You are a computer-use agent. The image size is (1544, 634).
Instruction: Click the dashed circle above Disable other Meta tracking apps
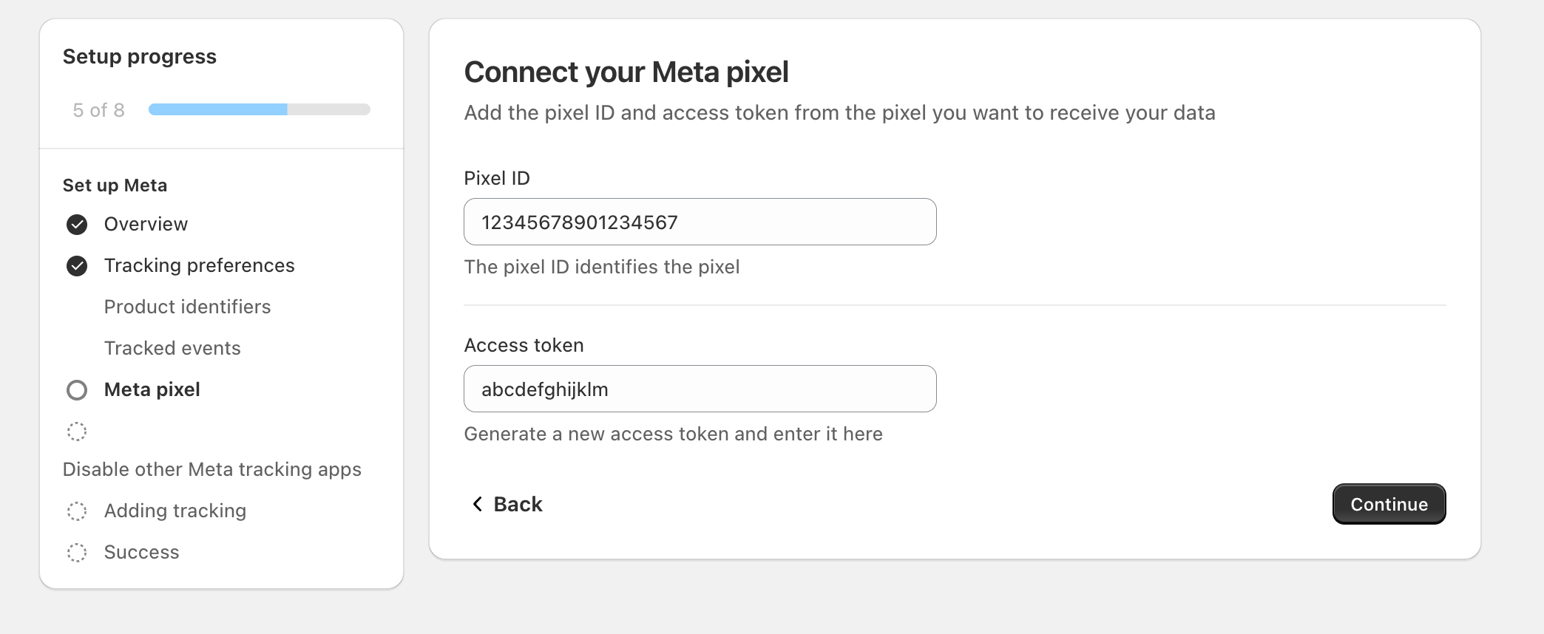(77, 432)
